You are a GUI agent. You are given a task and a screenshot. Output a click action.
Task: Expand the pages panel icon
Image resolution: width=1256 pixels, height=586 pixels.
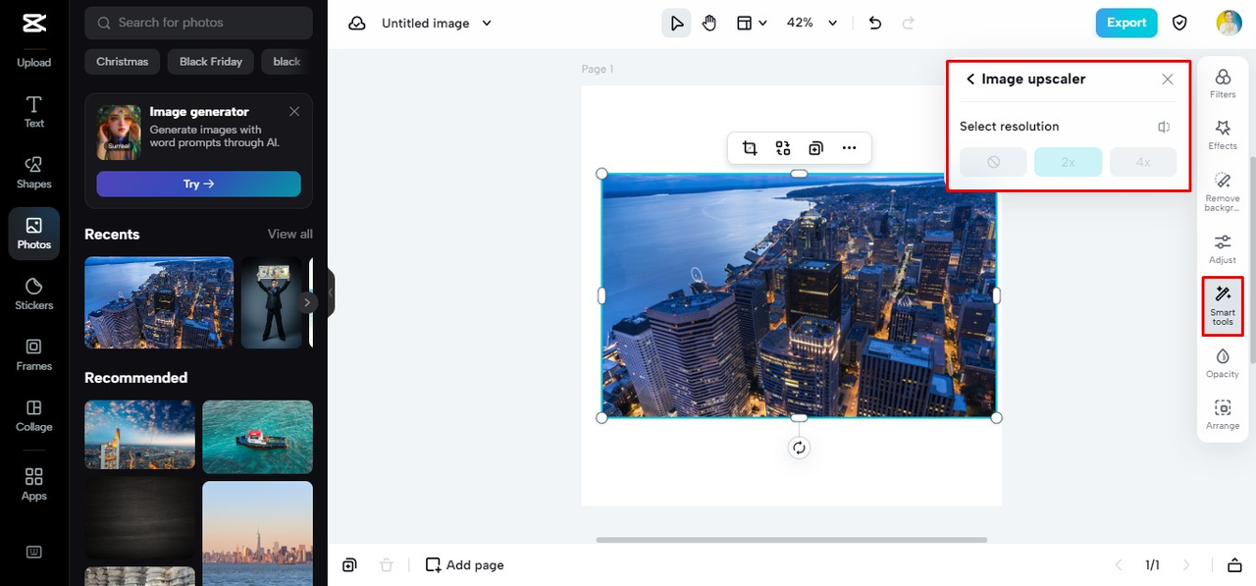(x=1234, y=564)
